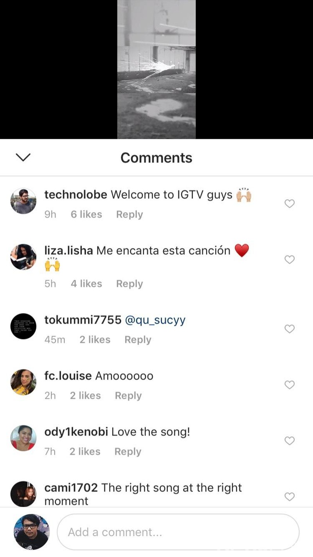Screen dimensions: 313x557
Task: Tap the IGTV video preview
Action: pyautogui.click(x=156, y=69)
